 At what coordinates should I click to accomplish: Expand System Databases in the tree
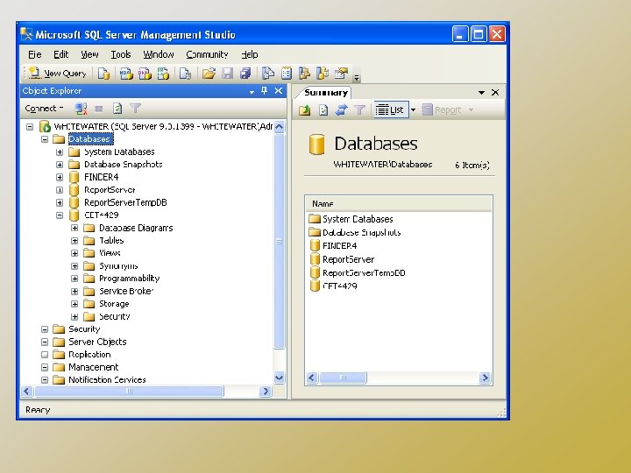(60, 152)
